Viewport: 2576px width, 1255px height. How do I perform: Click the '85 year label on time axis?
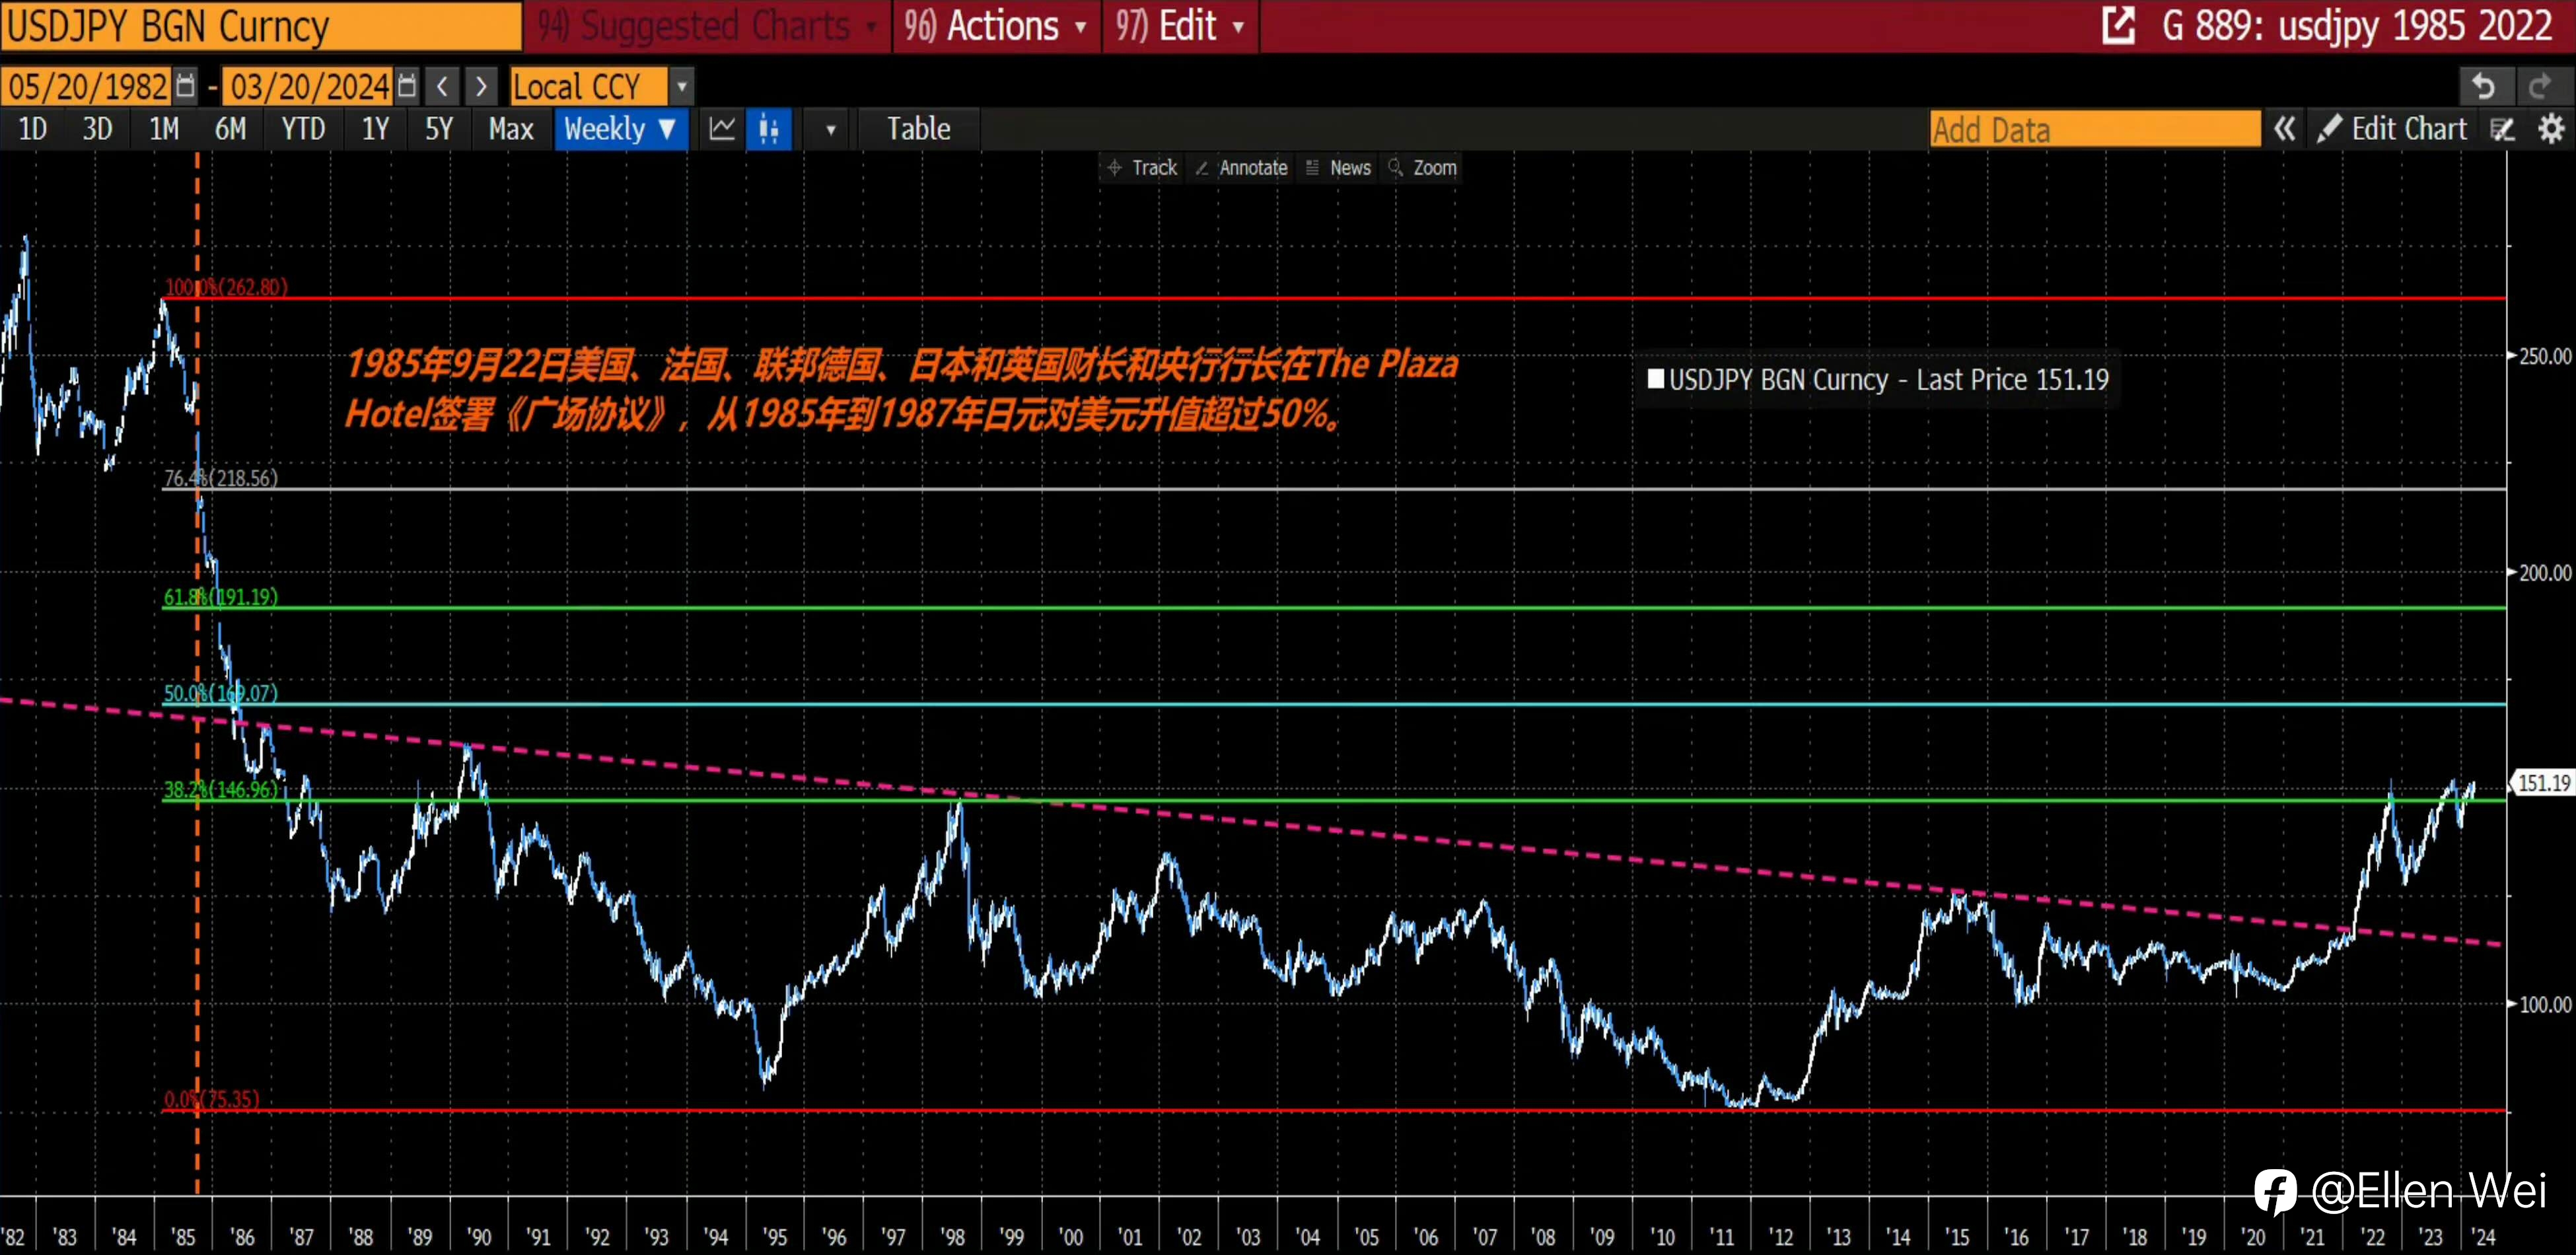tap(183, 1237)
